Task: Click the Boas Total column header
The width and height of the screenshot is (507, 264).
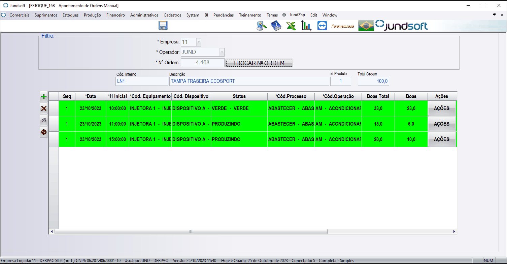Action: pyautogui.click(x=378, y=96)
